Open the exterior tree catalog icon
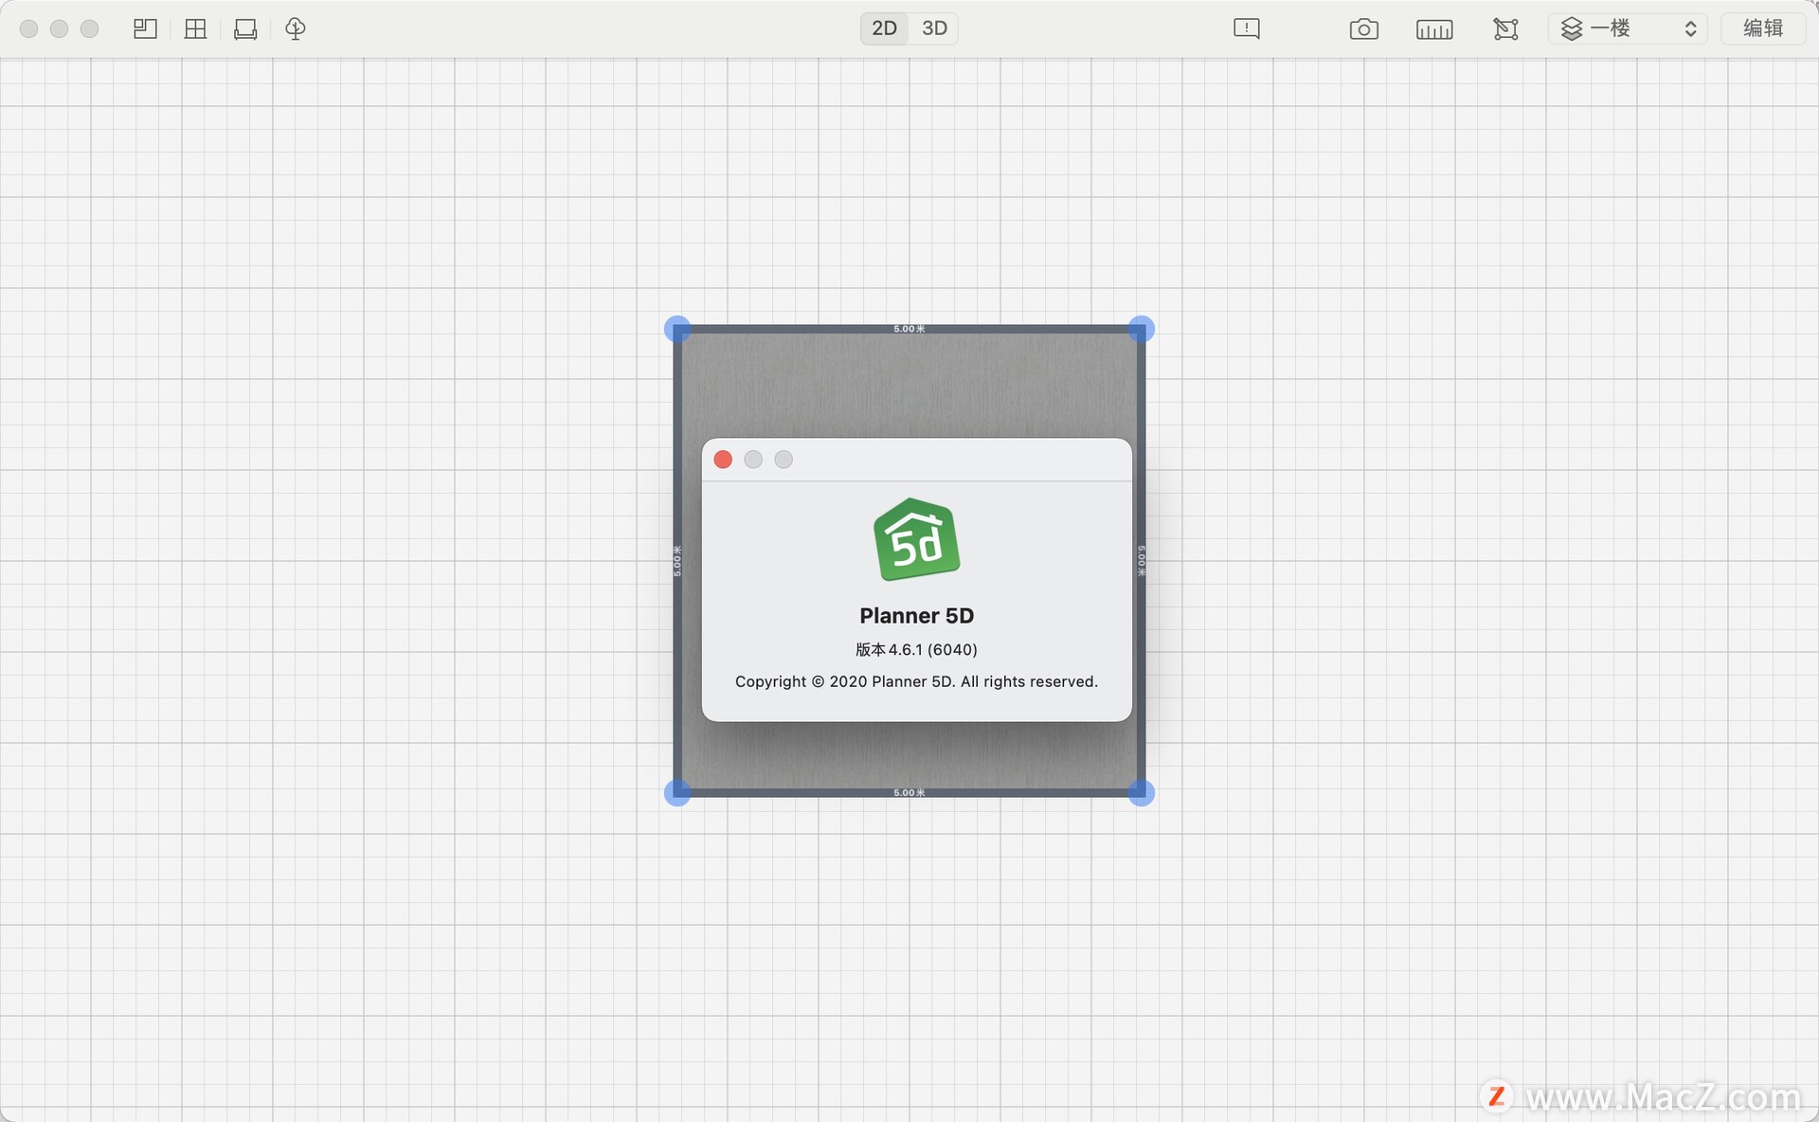Screen dimensions: 1819x1122 (296, 28)
